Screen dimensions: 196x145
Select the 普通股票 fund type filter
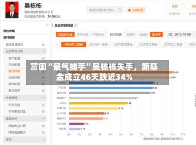click(175, 14)
